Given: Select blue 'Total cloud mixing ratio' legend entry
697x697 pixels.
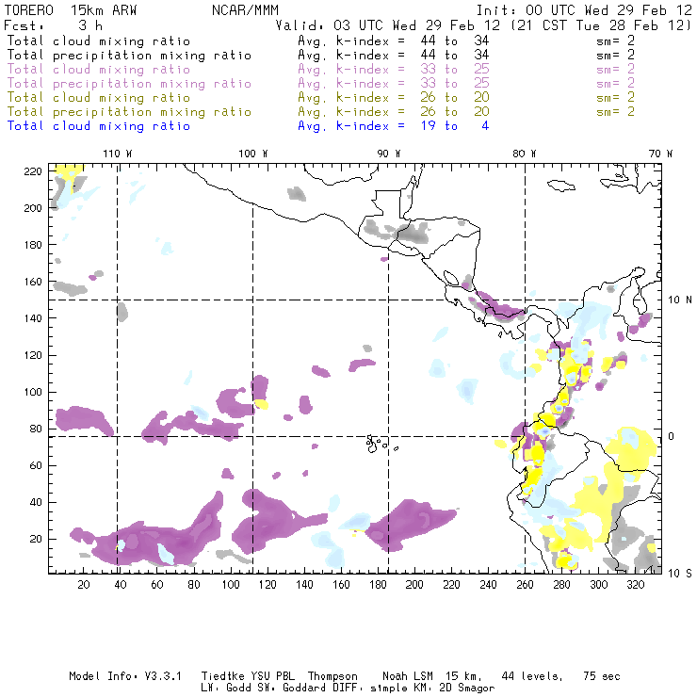Looking at the screenshot, I should tap(99, 126).
